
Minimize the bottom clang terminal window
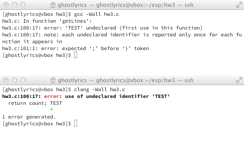point(15,80)
